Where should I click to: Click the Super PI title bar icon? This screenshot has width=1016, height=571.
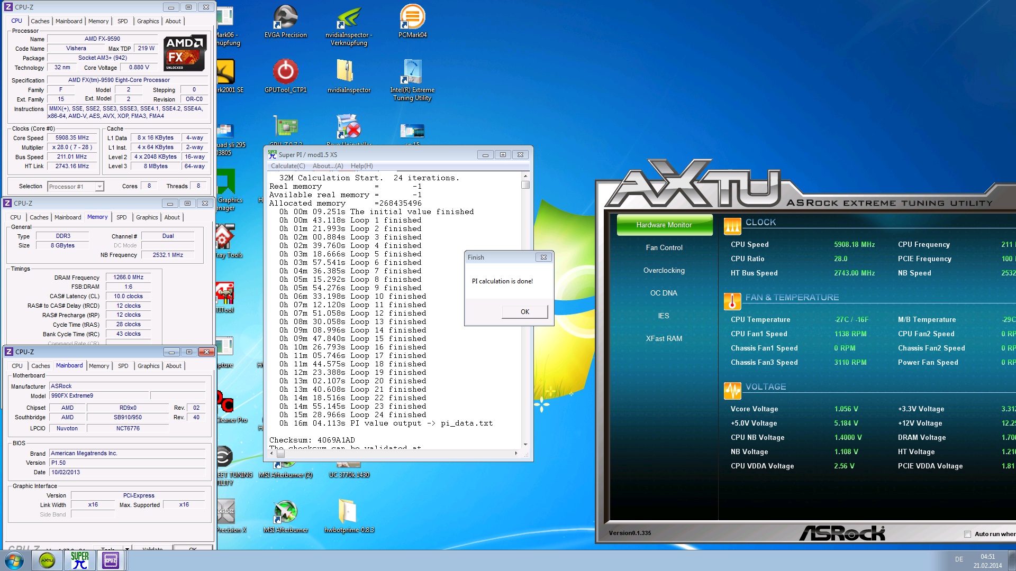pyautogui.click(x=273, y=154)
